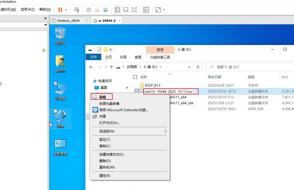This screenshot has height=190, width=294.
Task: Open snapshot manager icon in the toolbar
Action: pyautogui.click(x=105, y=10)
